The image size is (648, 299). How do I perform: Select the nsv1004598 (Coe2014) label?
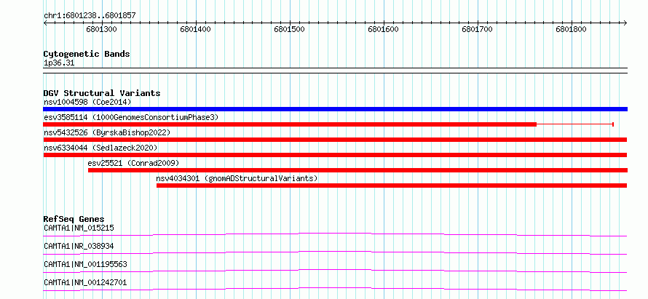(x=87, y=102)
